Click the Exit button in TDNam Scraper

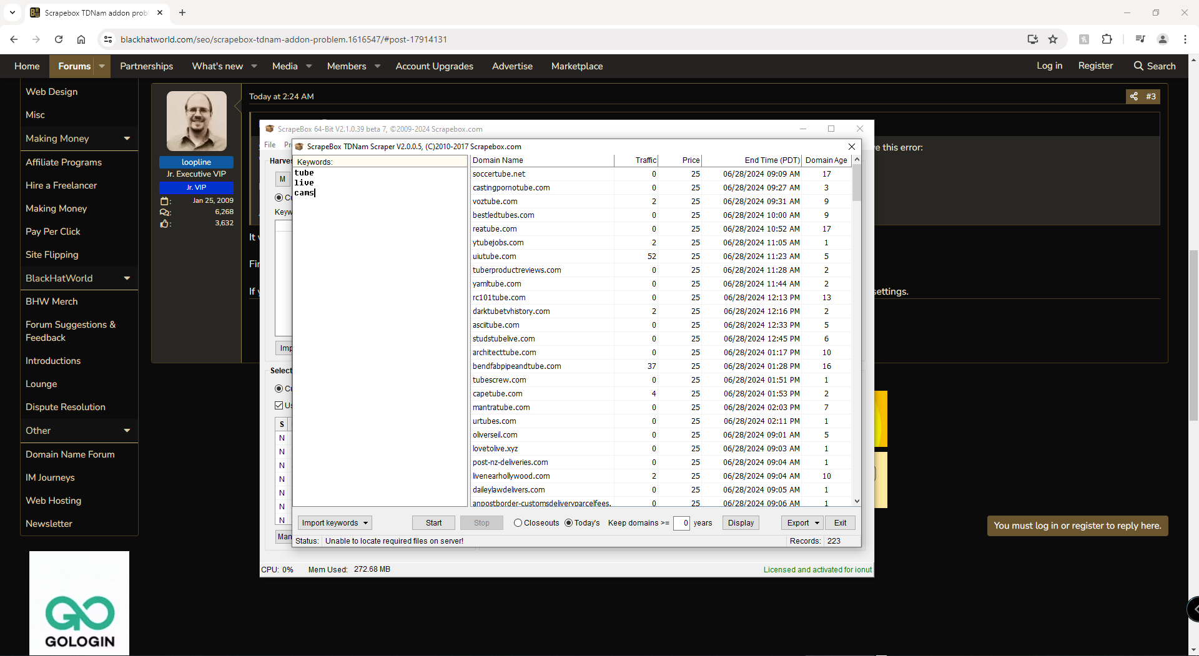(840, 523)
